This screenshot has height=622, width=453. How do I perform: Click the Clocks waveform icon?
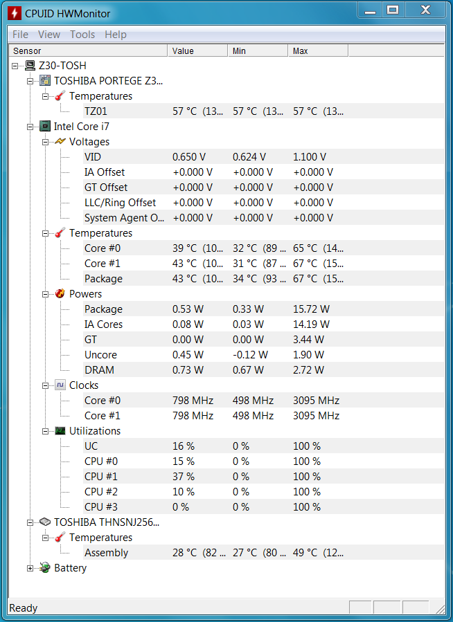60,385
